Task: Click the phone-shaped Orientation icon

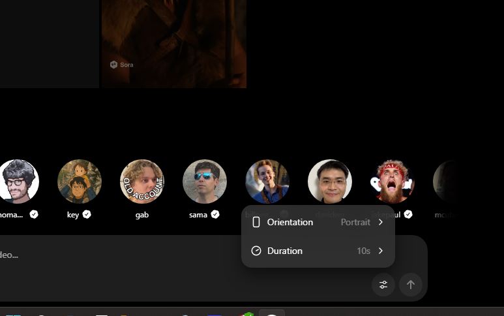Action: [256, 222]
